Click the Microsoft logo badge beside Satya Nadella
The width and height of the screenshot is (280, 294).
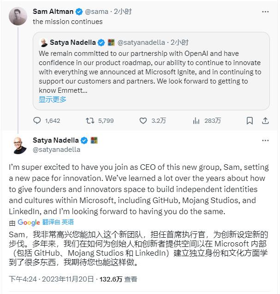click(94, 140)
